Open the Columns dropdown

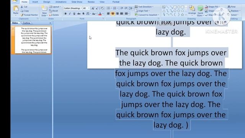pyautogui.click(x=127, y=14)
